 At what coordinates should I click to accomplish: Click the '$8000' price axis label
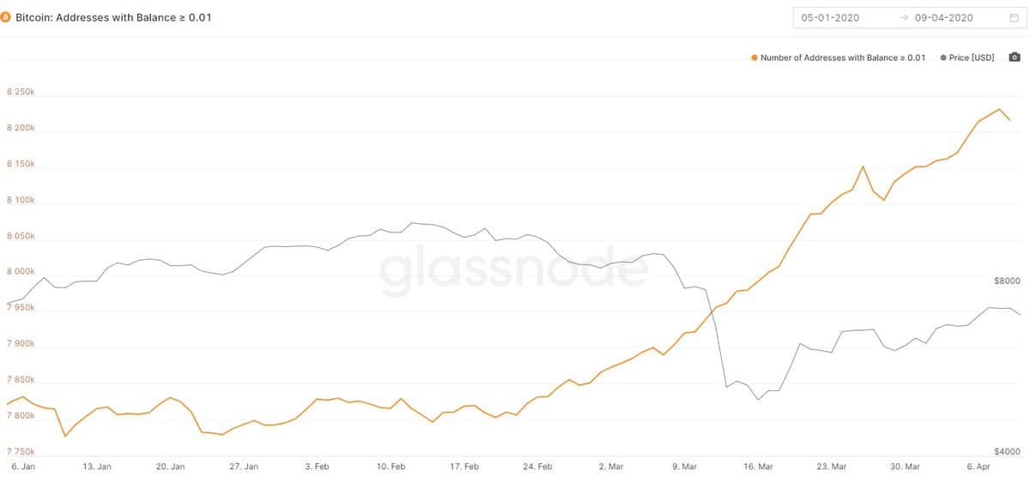click(1006, 281)
